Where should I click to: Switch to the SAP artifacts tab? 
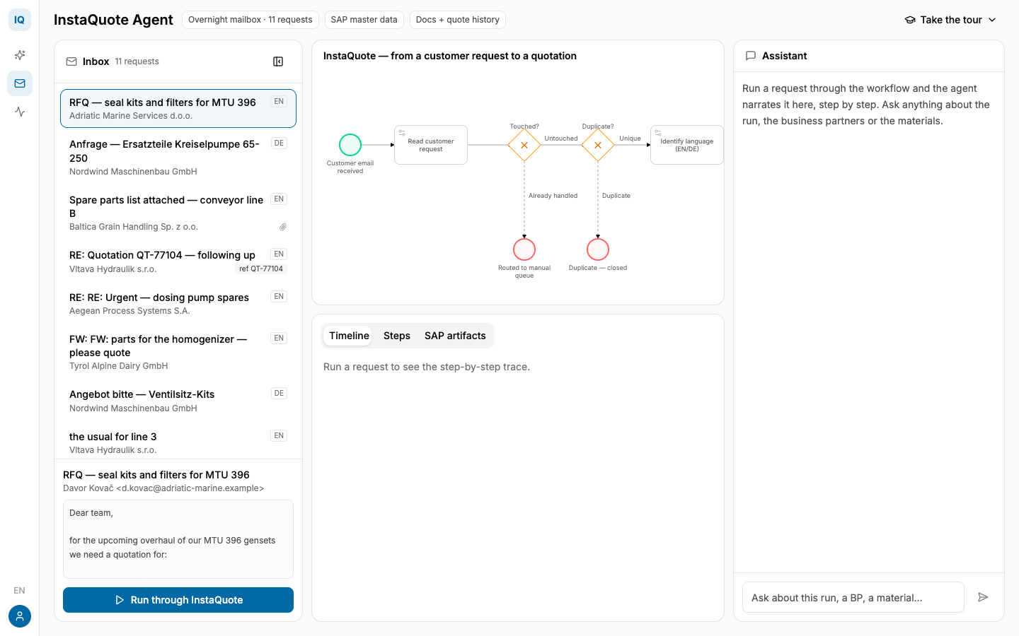pyautogui.click(x=455, y=336)
